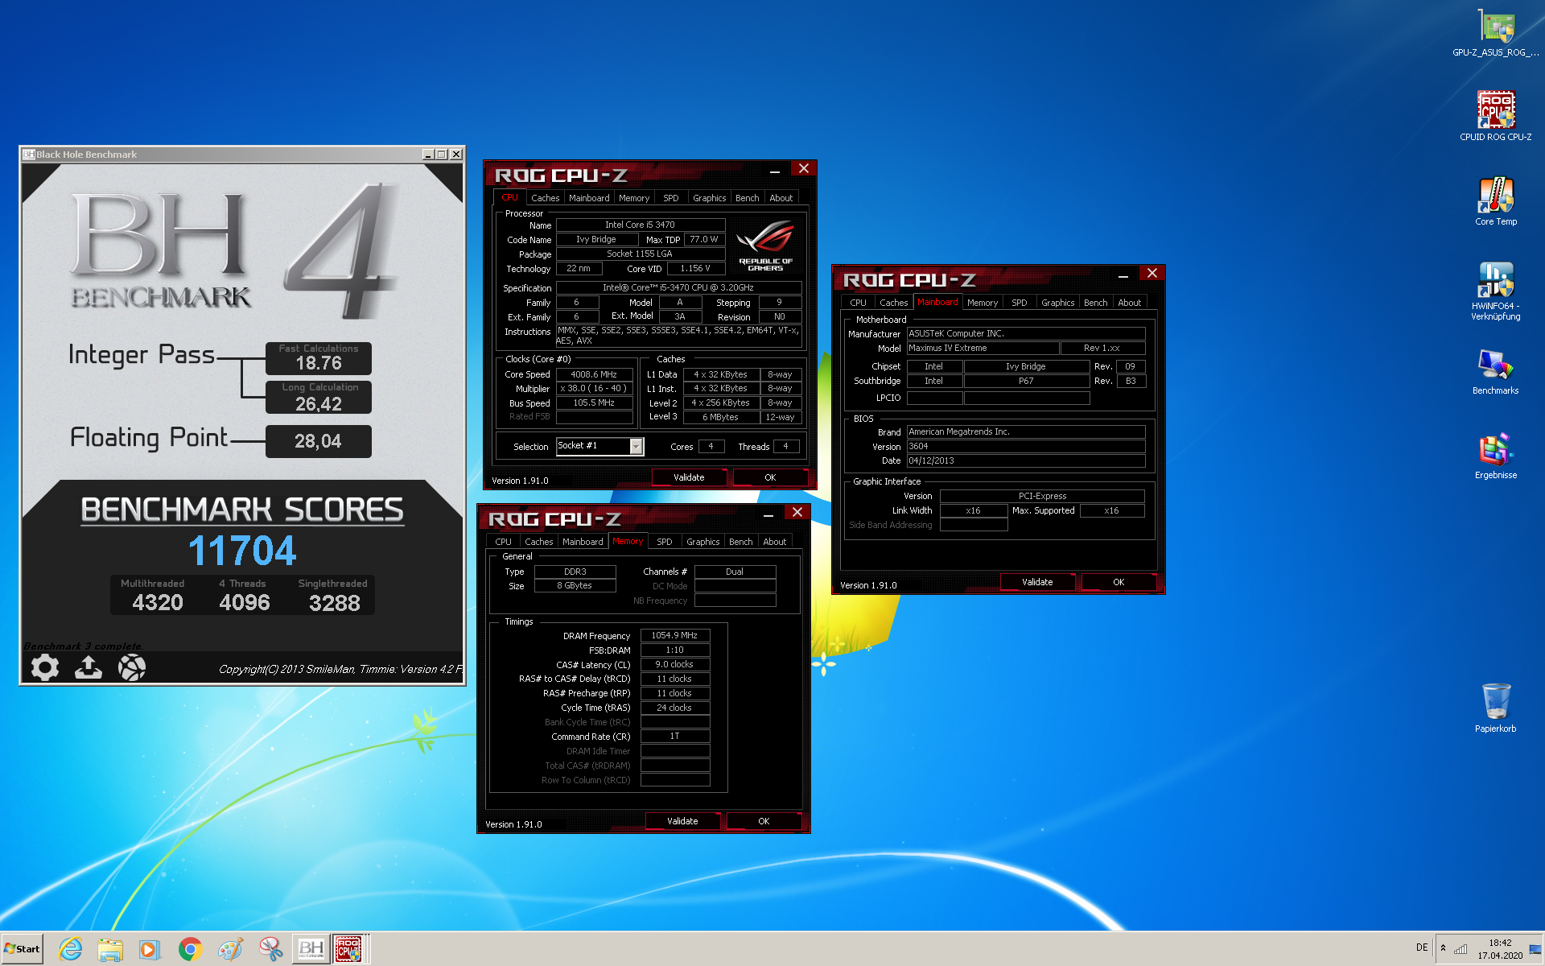
Task: Click Floating Point value 28,04
Action: [318, 441]
